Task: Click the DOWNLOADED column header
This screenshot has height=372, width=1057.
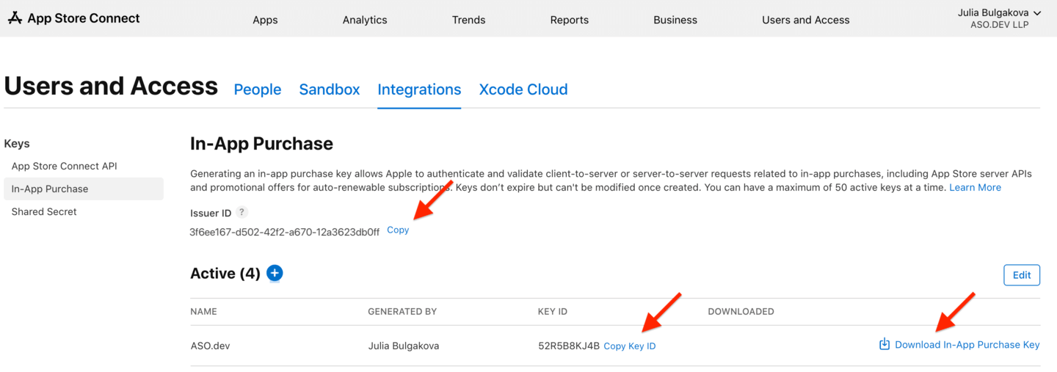Action: click(x=741, y=311)
